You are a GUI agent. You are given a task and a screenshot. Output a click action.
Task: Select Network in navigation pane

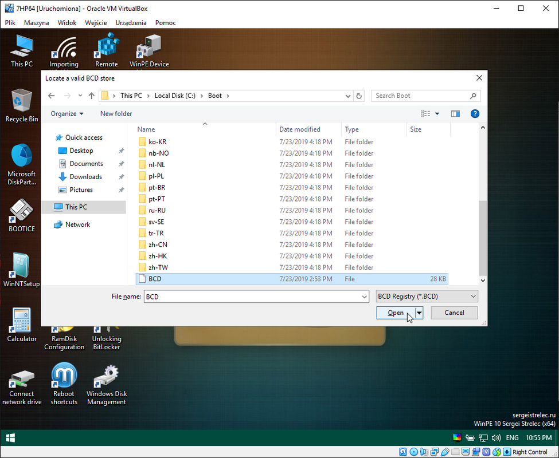(x=77, y=224)
